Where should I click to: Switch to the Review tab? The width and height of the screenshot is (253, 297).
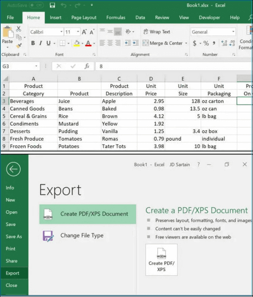pos(162,18)
